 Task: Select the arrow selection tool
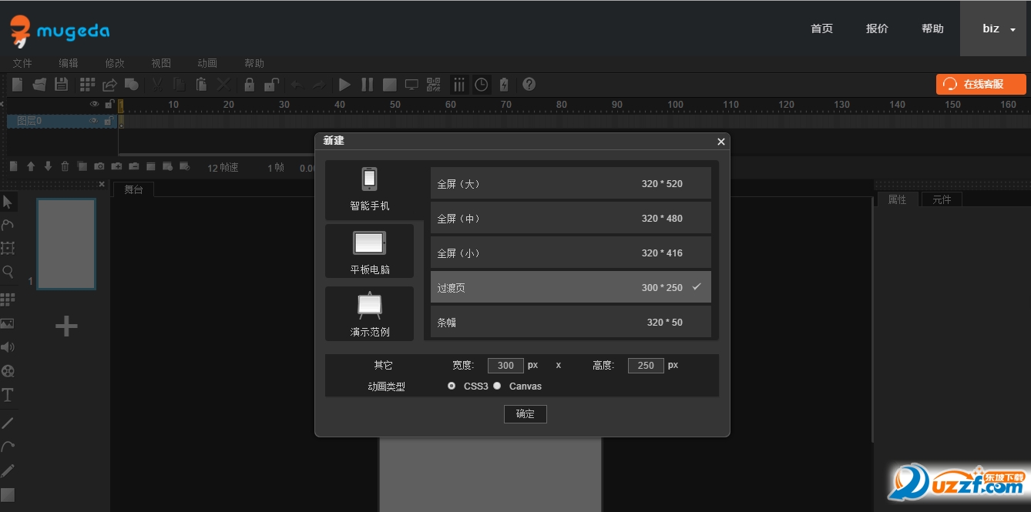[8, 202]
